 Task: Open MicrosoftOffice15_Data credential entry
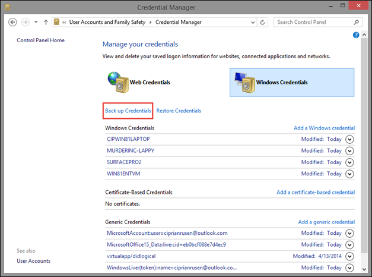click(x=166, y=244)
